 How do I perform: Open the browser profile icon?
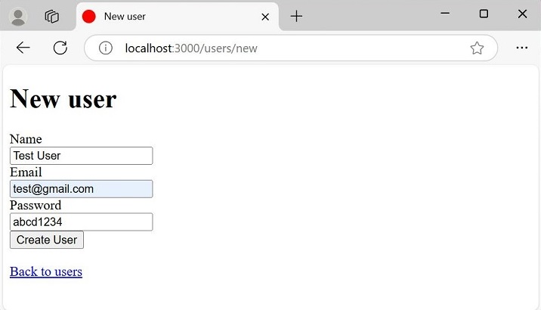click(x=17, y=16)
